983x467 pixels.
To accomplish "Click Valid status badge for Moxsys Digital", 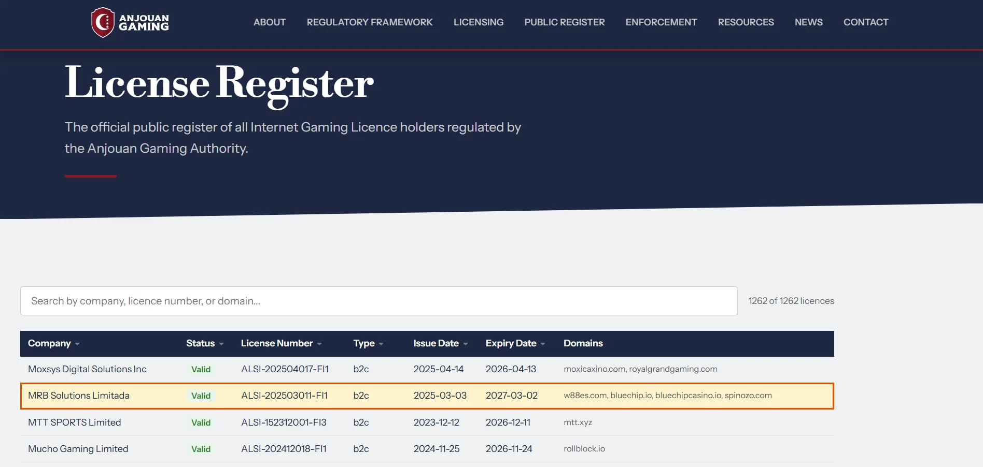I will click(201, 370).
